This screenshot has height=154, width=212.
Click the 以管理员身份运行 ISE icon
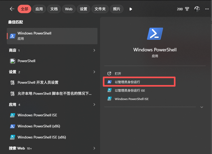coord(109,90)
